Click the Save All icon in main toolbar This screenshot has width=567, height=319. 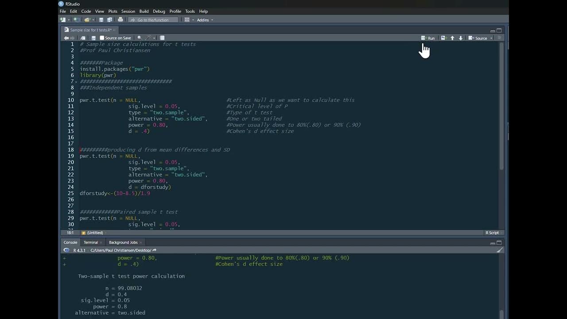(x=109, y=20)
